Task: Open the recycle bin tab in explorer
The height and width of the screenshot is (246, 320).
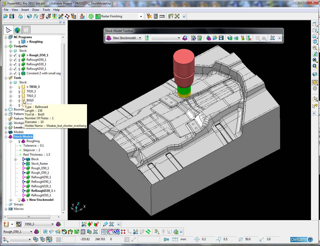Action: pos(26,30)
